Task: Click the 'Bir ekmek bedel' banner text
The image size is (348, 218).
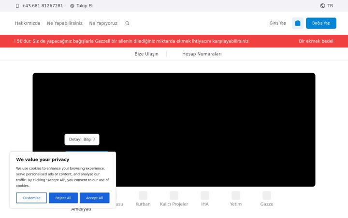Action: pos(316,41)
